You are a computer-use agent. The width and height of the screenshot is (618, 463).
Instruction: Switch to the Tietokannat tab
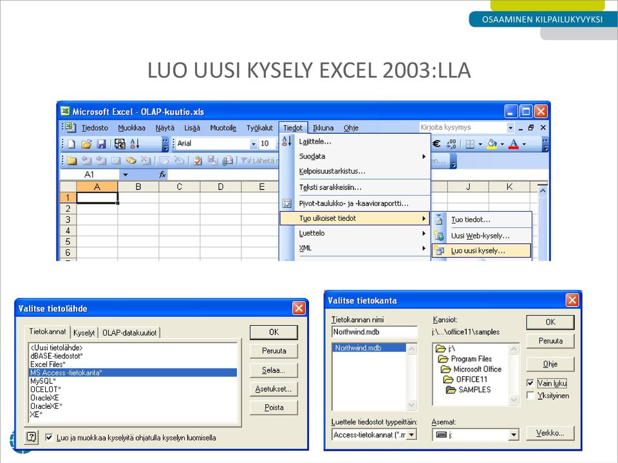(48, 332)
